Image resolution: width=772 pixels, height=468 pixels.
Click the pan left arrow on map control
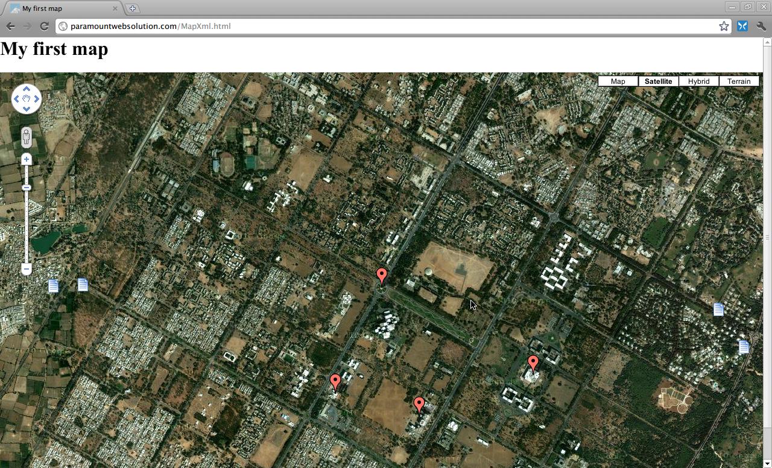coord(16,99)
